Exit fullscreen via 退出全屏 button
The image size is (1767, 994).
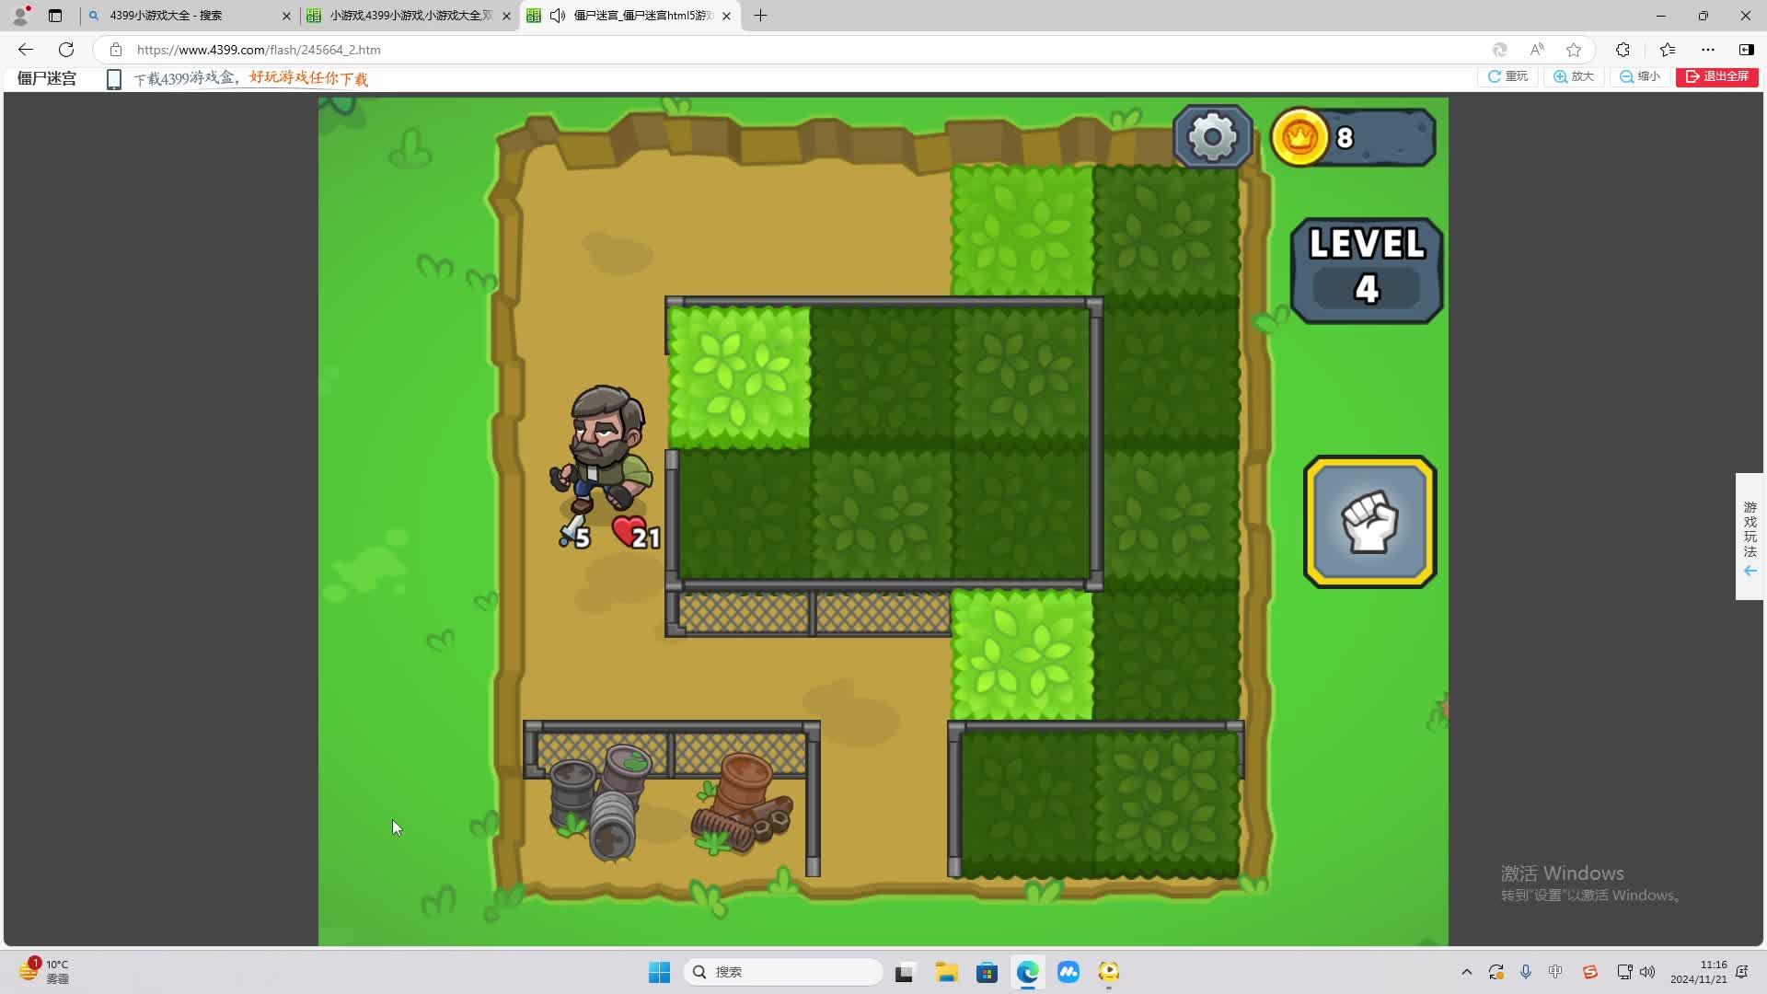click(1716, 76)
